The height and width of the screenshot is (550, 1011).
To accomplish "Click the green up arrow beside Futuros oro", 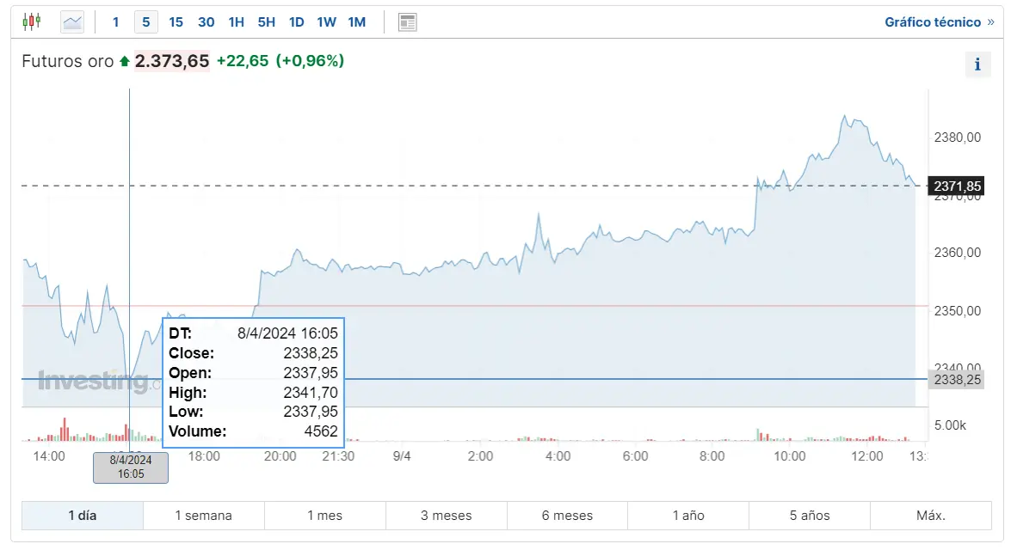I will 125,62.
